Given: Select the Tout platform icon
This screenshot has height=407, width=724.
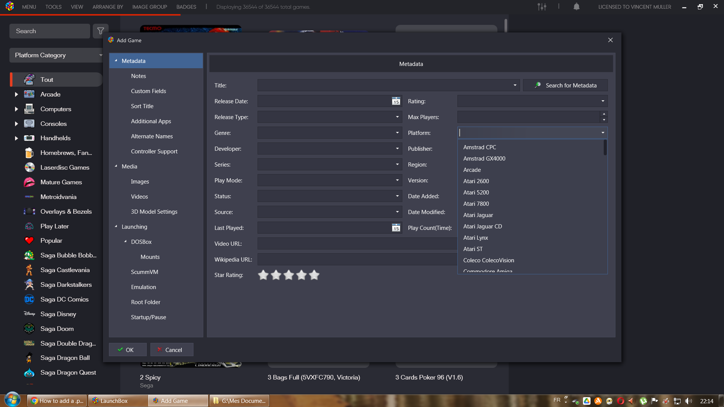Looking at the screenshot, I should (x=29, y=80).
